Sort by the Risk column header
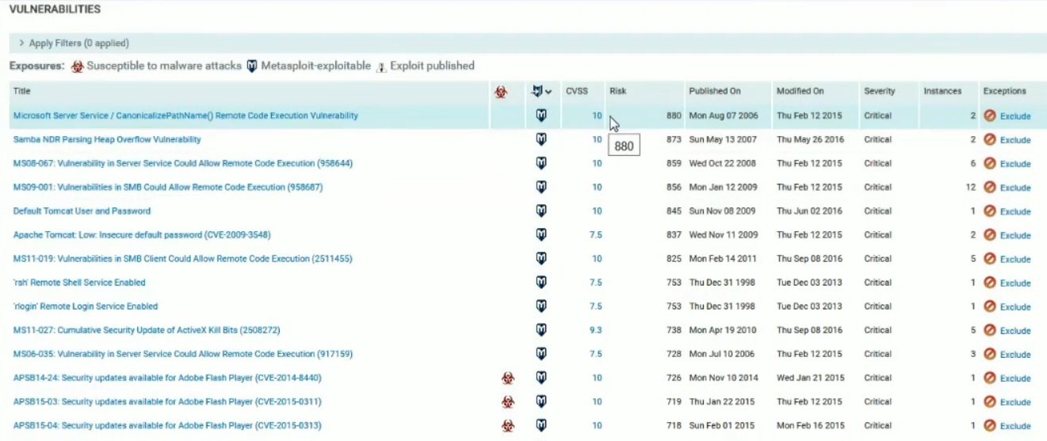 [x=618, y=91]
